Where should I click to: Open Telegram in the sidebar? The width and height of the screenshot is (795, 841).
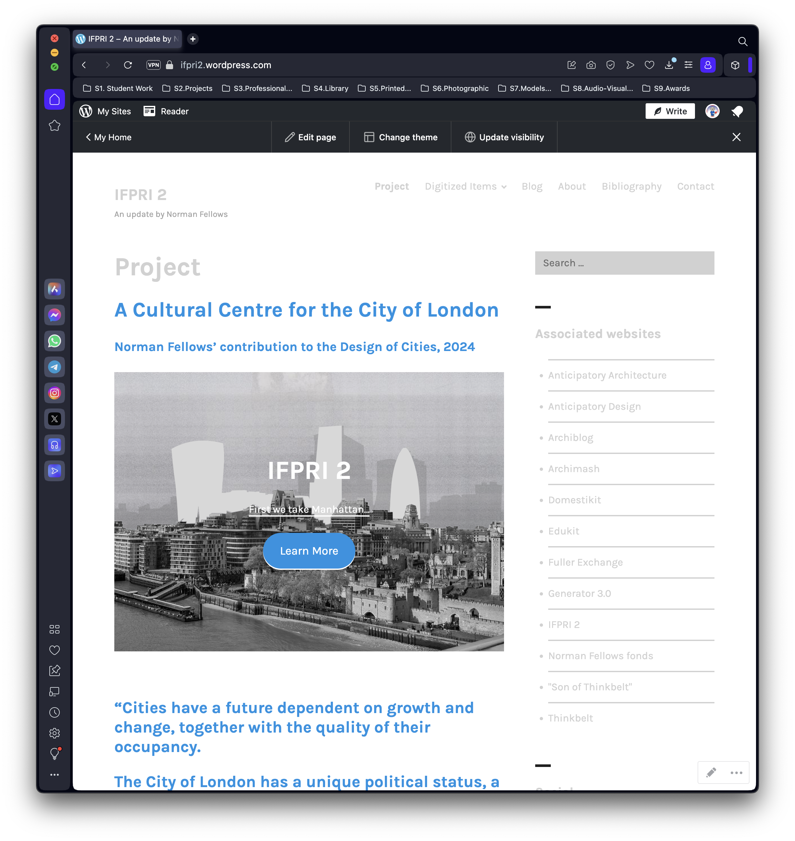pos(55,367)
